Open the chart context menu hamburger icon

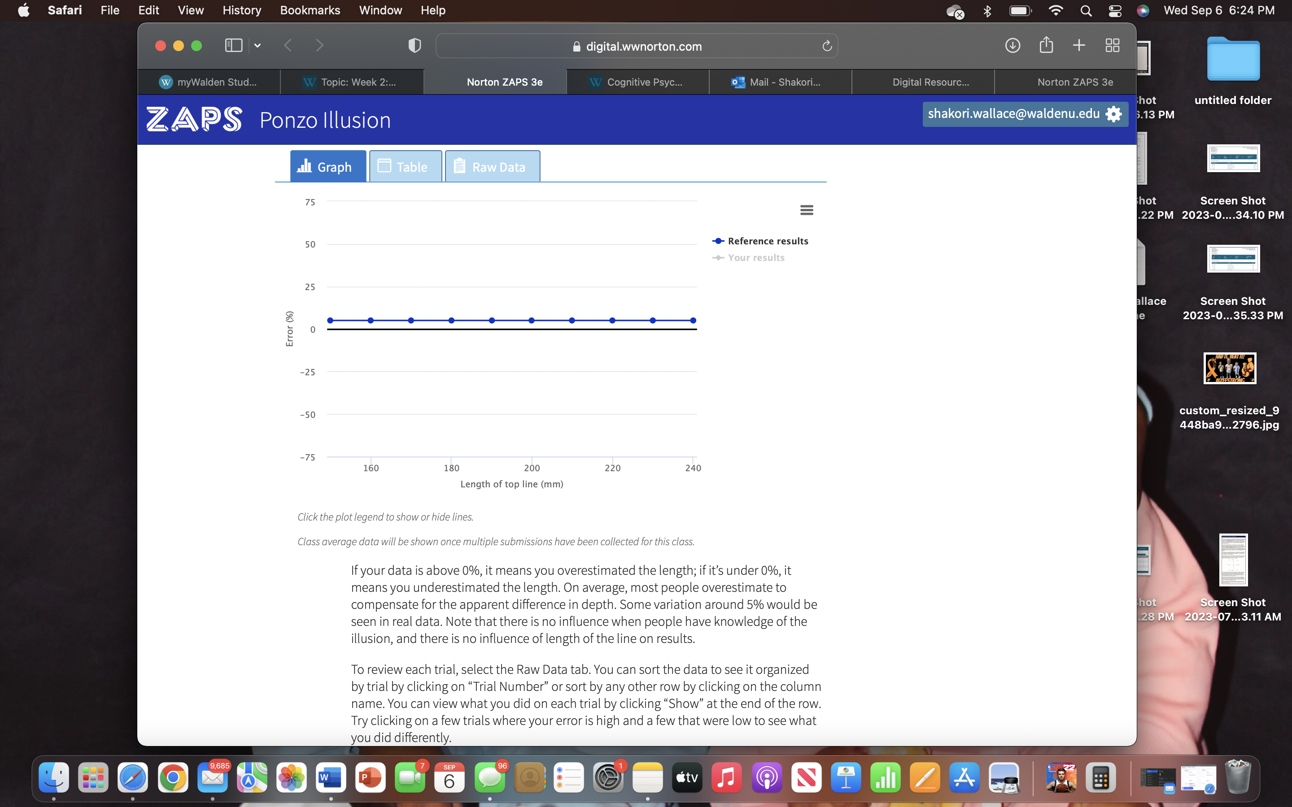point(807,210)
